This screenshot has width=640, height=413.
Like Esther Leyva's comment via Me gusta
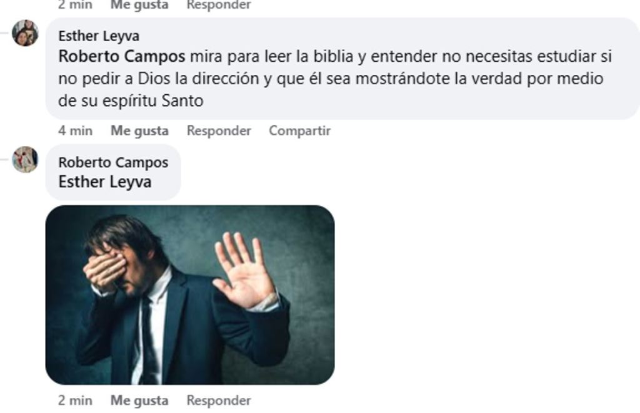point(139,131)
